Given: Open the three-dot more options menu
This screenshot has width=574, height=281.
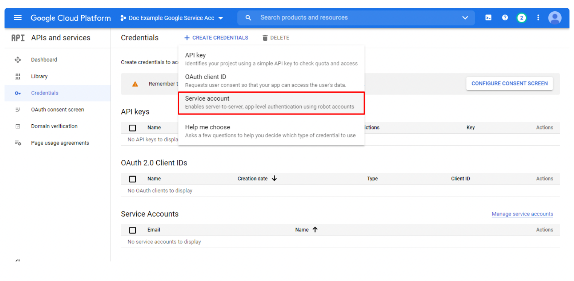Looking at the screenshot, I should pos(538,18).
